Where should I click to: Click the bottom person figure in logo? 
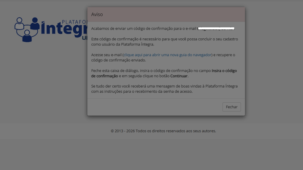(27, 36)
